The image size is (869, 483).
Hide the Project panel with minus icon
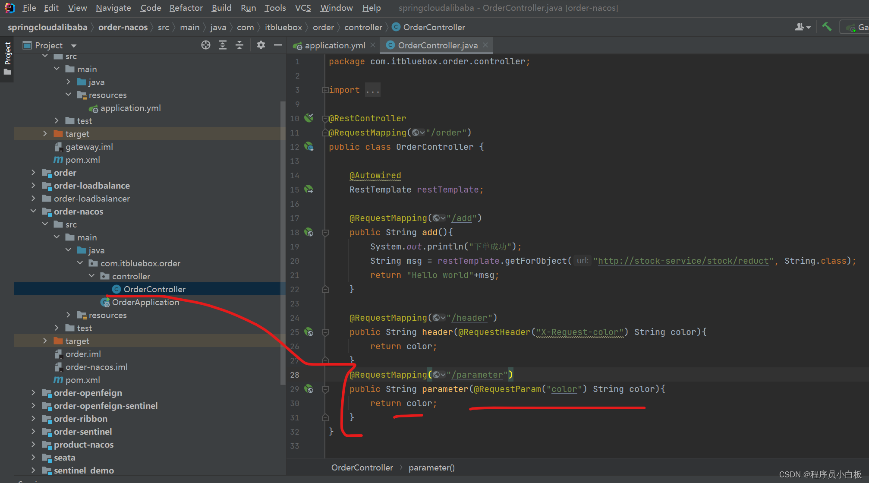tap(278, 45)
